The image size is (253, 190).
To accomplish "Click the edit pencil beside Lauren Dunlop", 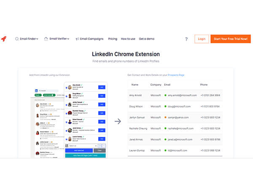I will [x=83, y=136].
